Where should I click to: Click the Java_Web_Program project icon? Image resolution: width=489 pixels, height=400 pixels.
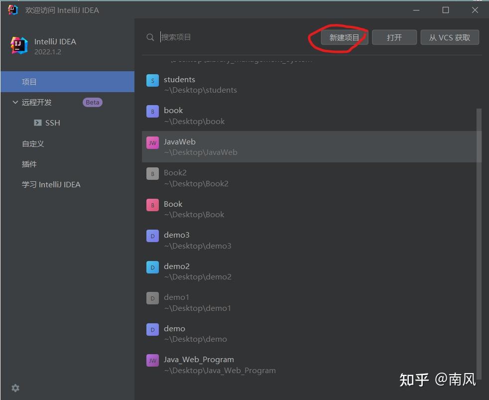152,361
